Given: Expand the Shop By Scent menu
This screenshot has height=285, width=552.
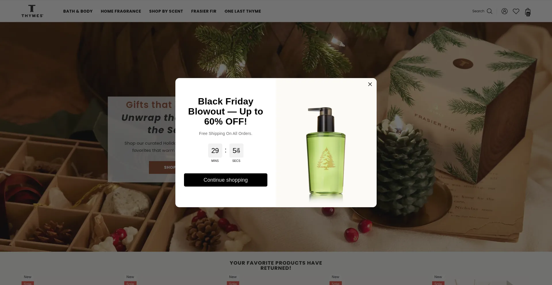Looking at the screenshot, I should pyautogui.click(x=166, y=11).
